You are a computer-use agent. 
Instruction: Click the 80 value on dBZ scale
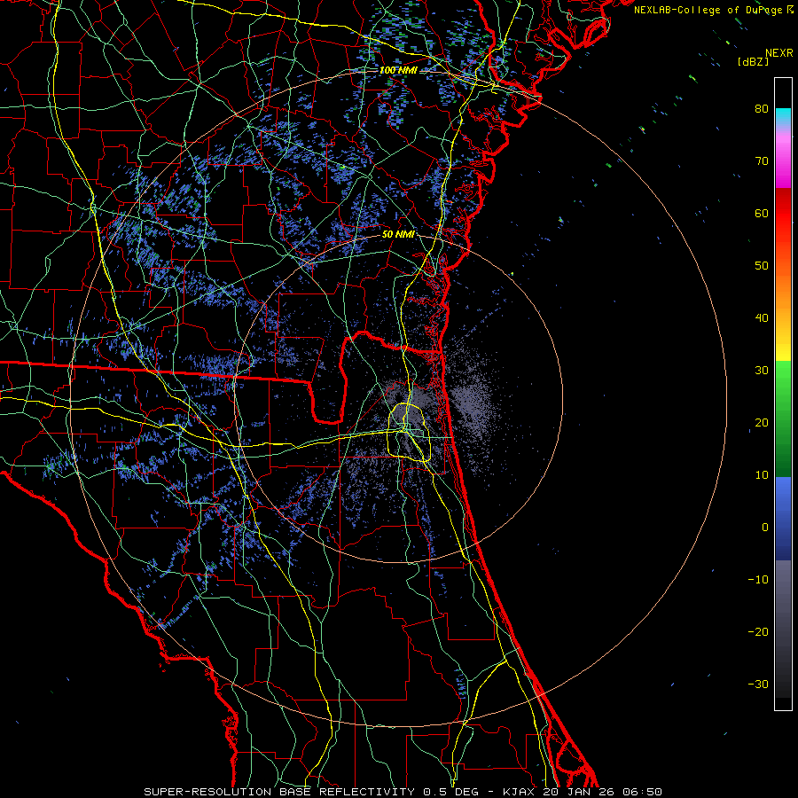[x=762, y=108]
